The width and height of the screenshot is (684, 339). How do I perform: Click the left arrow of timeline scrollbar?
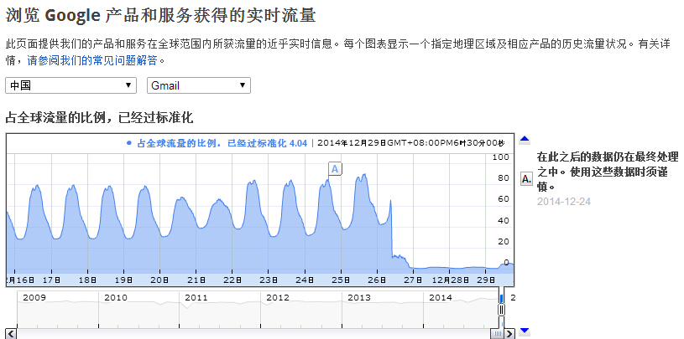coord(12,334)
